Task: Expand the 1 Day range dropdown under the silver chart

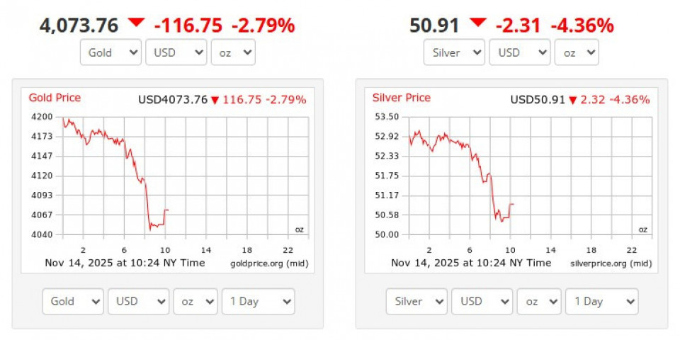Action: pyautogui.click(x=602, y=301)
